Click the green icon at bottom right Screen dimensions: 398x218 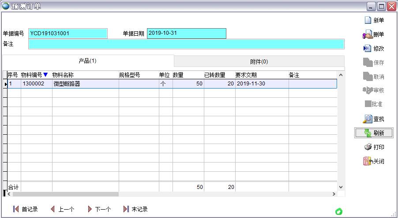338,212
